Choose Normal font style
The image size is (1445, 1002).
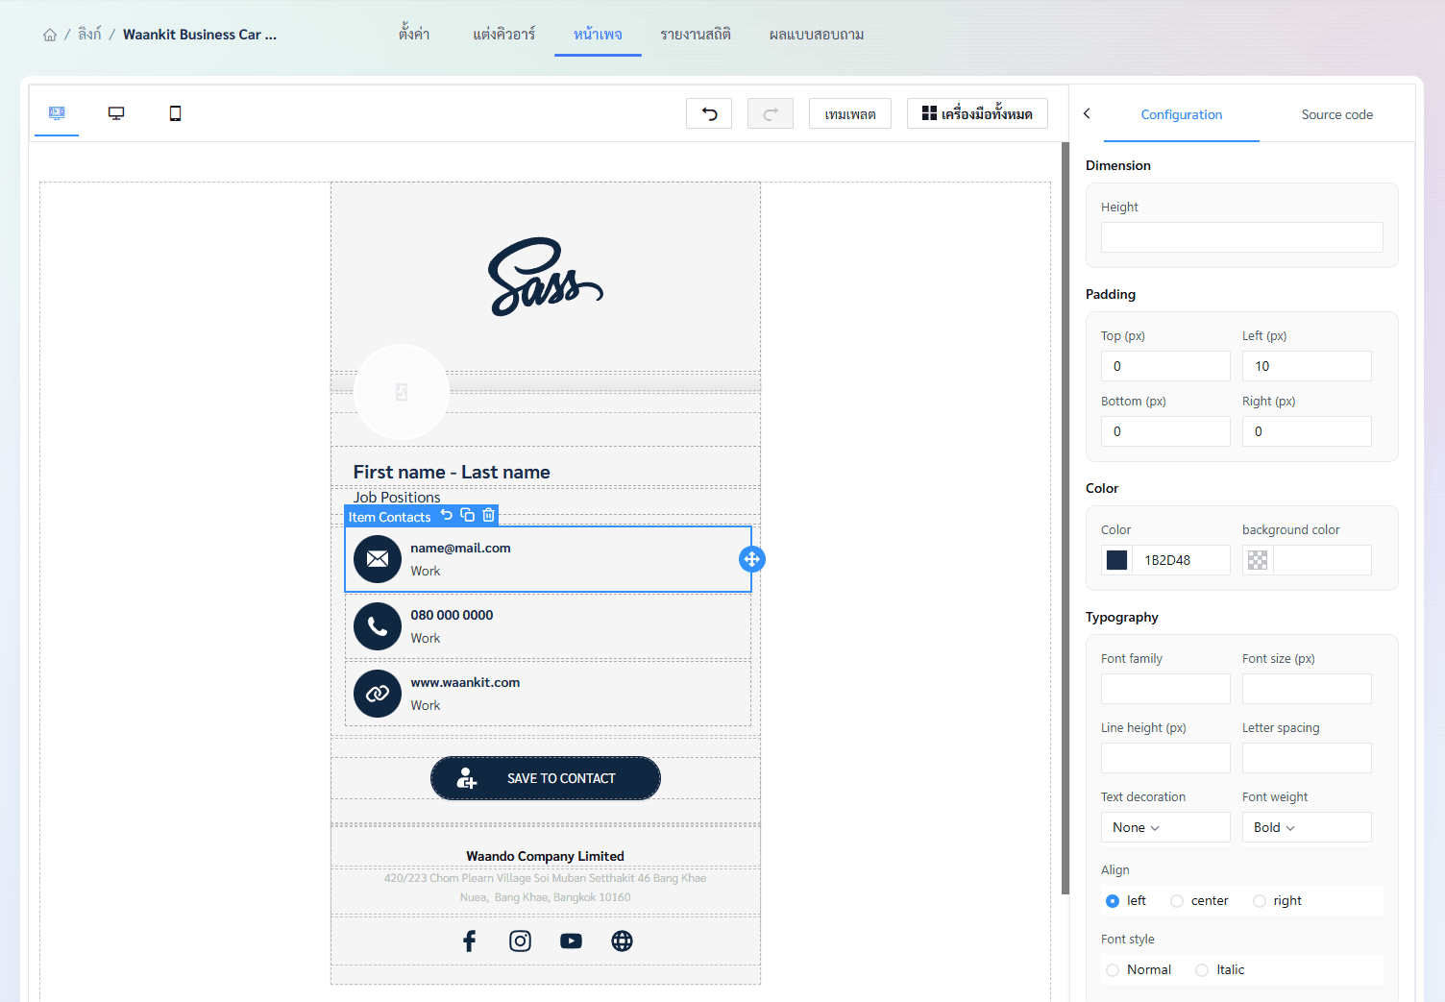[x=1113, y=970]
